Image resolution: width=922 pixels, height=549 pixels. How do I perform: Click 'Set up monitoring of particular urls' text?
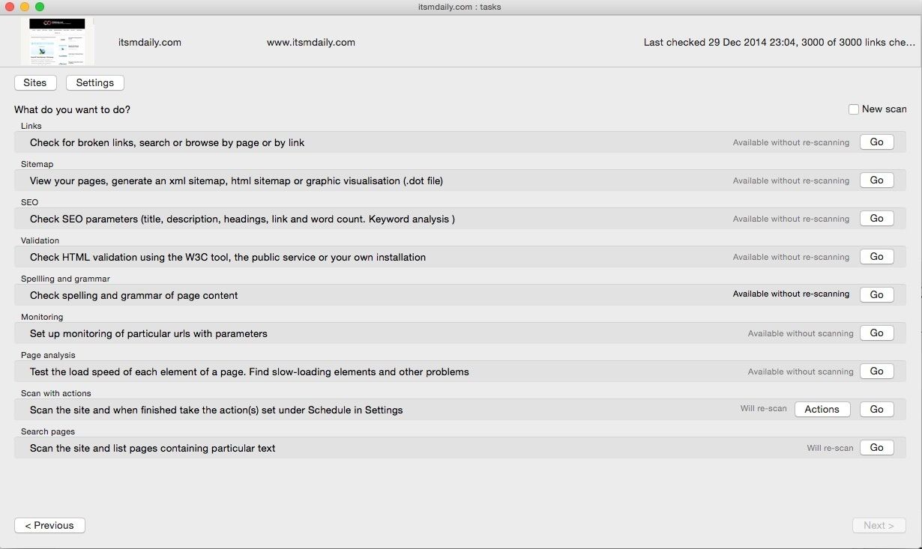148,333
